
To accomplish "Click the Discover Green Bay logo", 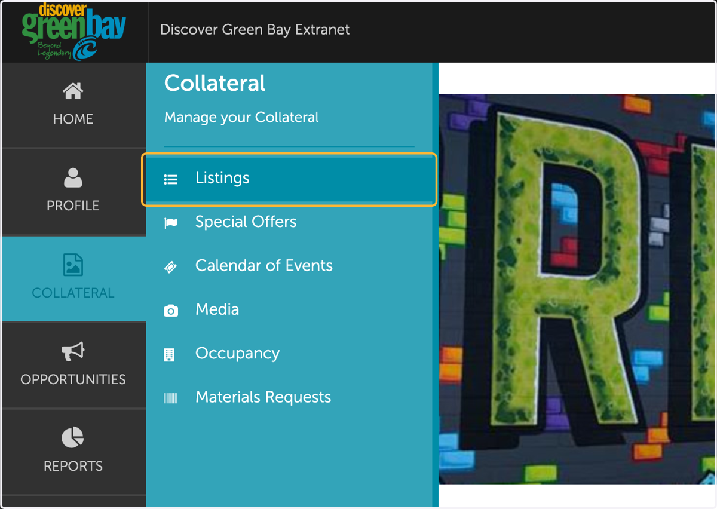I will 73,32.
